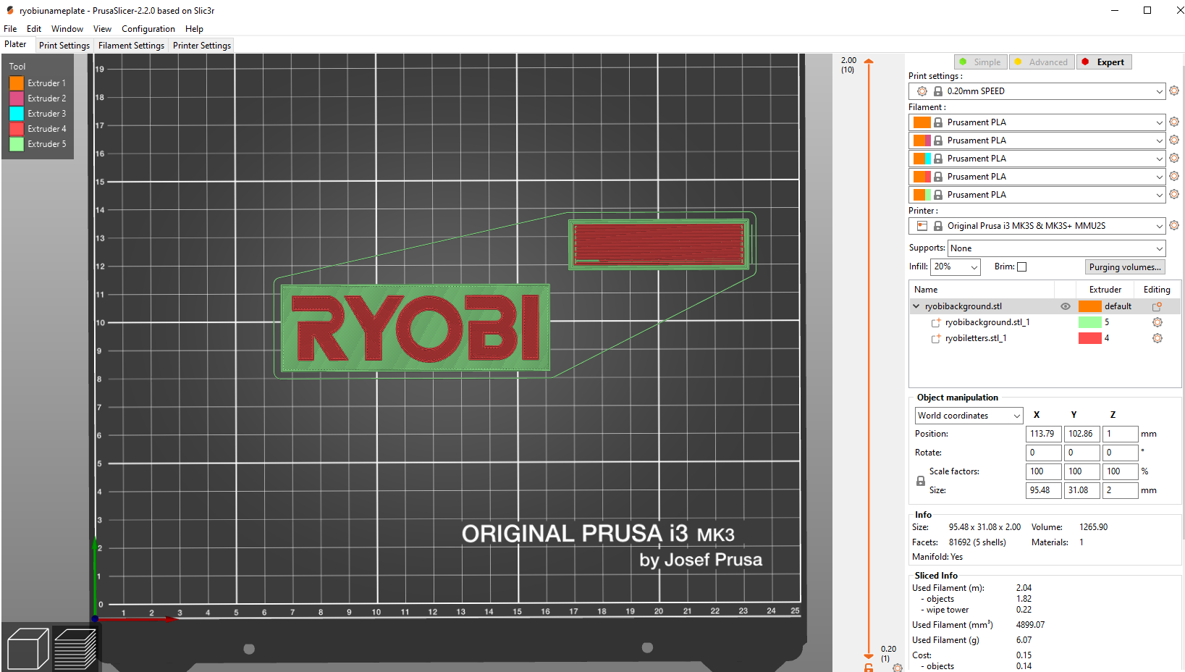Click Extruder 1 orange legend square
Screen dimensions: 1185x672
click(17, 83)
